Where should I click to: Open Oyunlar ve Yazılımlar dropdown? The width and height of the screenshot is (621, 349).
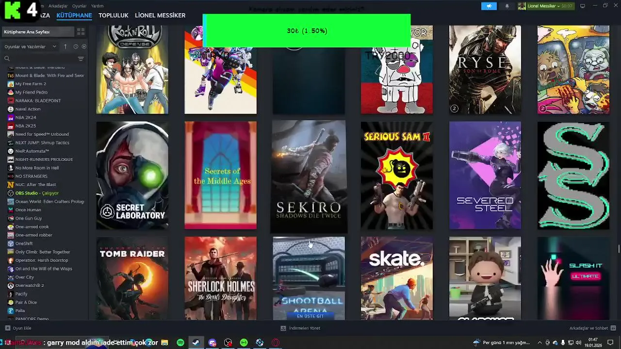click(x=30, y=47)
